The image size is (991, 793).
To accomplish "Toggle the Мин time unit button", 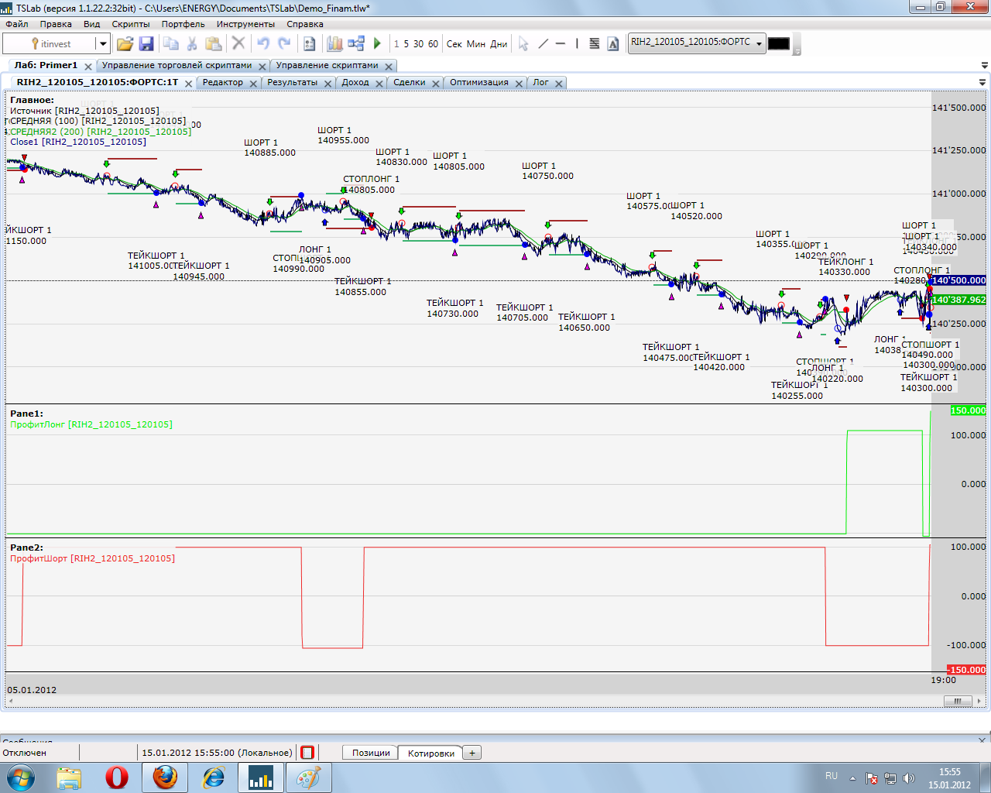I will click(x=476, y=43).
